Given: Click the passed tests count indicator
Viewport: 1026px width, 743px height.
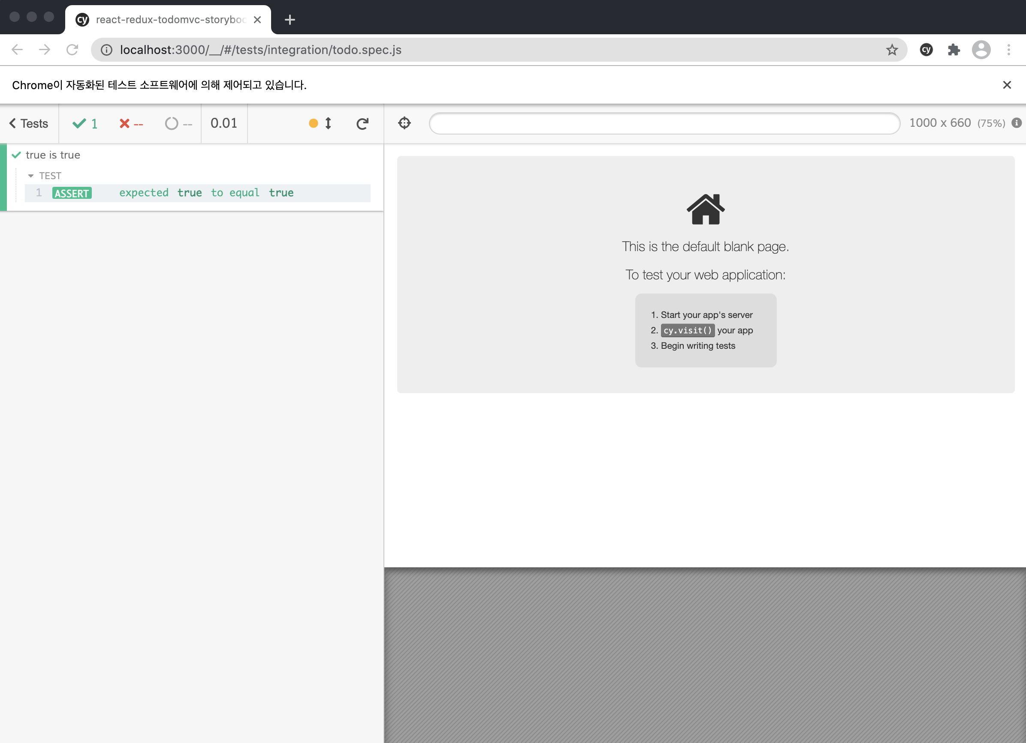Looking at the screenshot, I should tap(85, 123).
